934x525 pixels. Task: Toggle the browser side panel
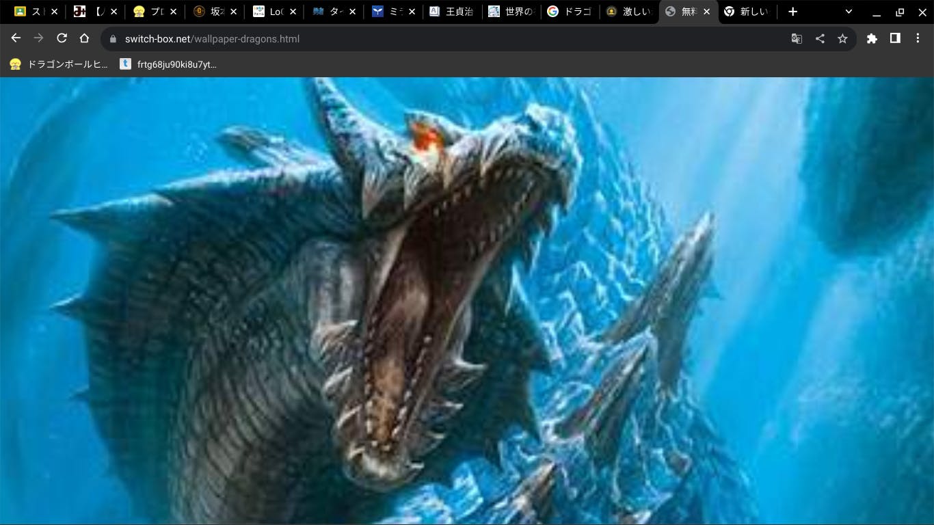tap(895, 39)
